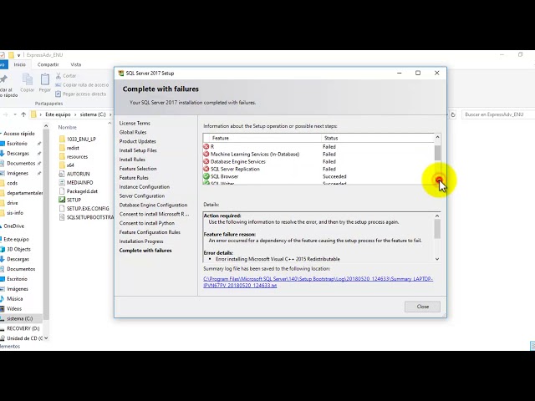The width and height of the screenshot is (535, 401).
Task: Click Cortar in the Explorer ribbon
Action: click(65, 76)
